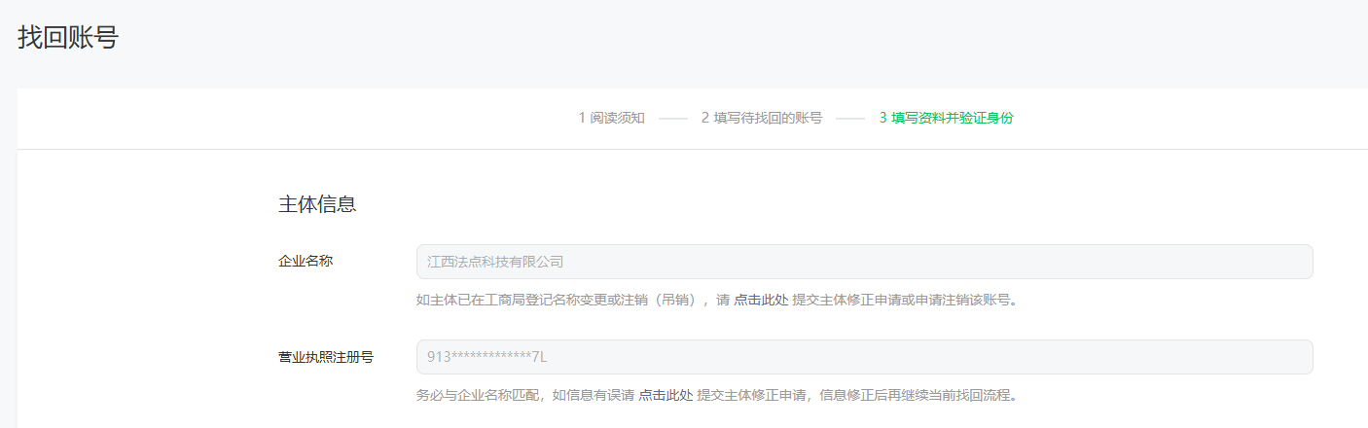
Task: Select current step 3 填写资料并验证身份
Action: 946,118
